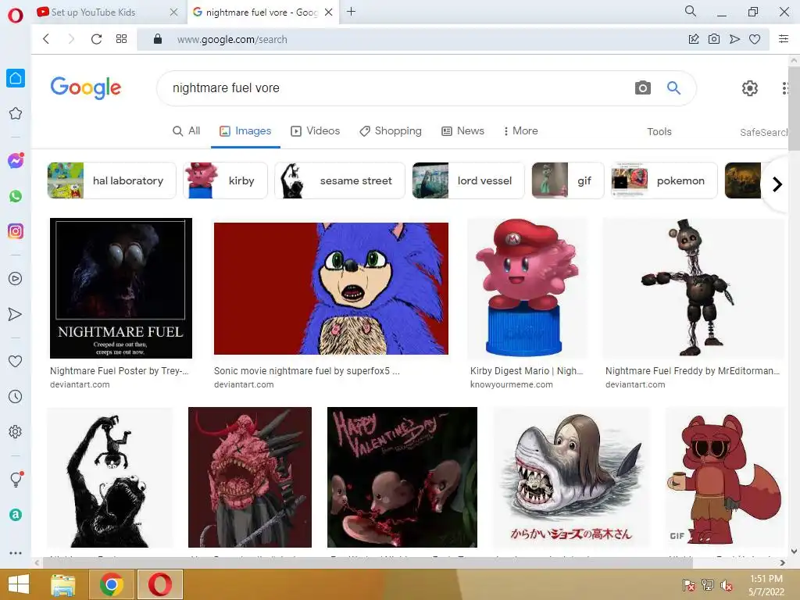Click knowyourmeme.com source link
Image resolution: width=800 pixels, height=600 pixels.
tap(511, 384)
